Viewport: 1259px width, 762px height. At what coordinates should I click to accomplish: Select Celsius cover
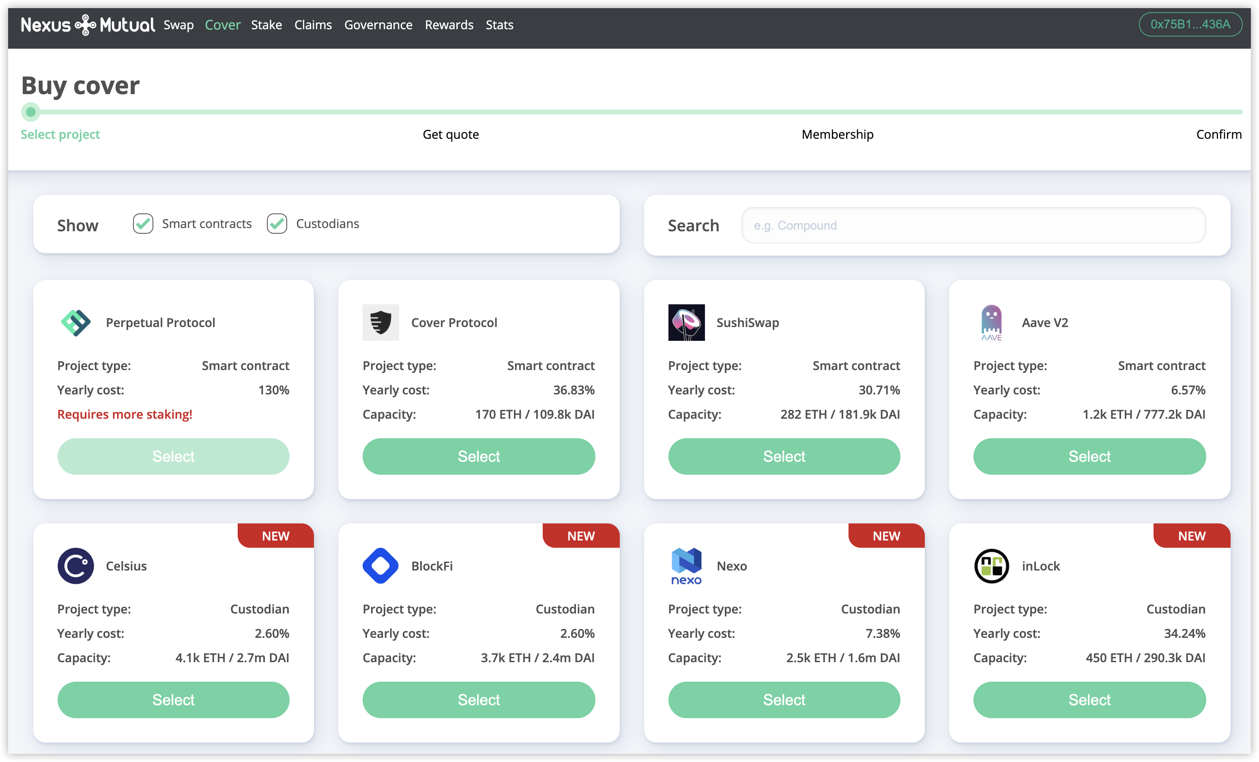pyautogui.click(x=173, y=700)
